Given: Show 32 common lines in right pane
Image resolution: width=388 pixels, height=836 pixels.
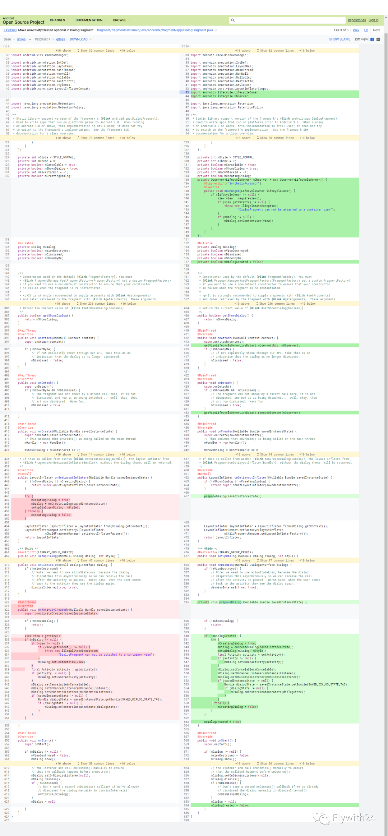Looking at the screenshot, I should 275,51.
